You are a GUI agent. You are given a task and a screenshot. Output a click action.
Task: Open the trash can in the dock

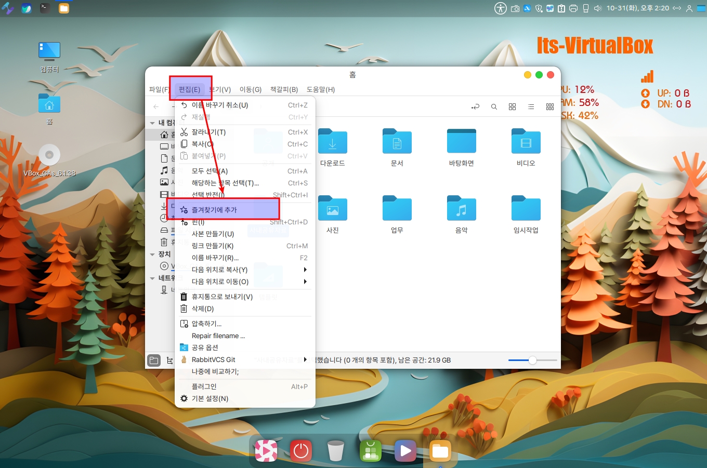(335, 450)
